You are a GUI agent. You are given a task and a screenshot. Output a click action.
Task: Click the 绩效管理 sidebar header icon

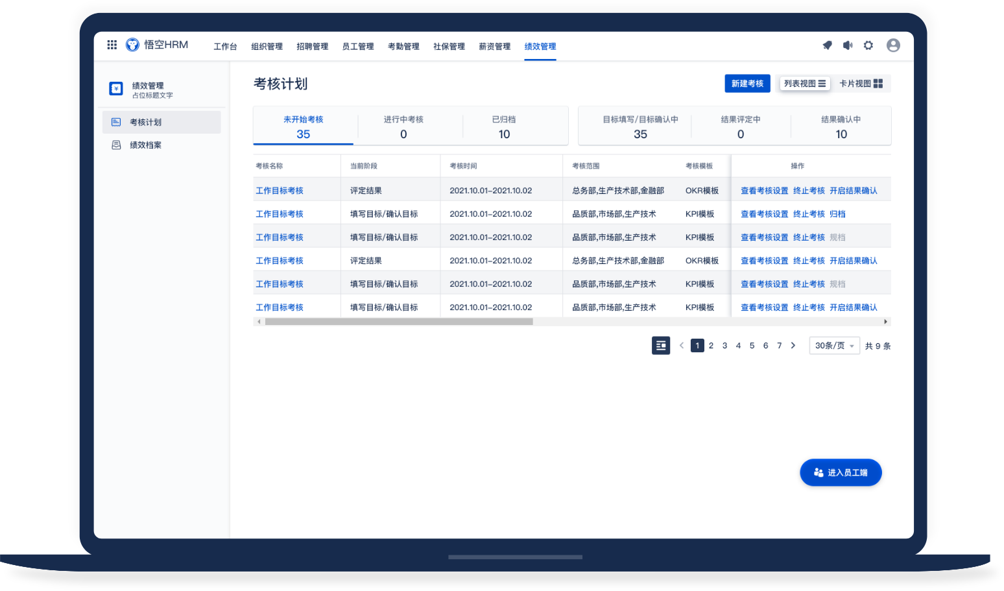pos(116,89)
